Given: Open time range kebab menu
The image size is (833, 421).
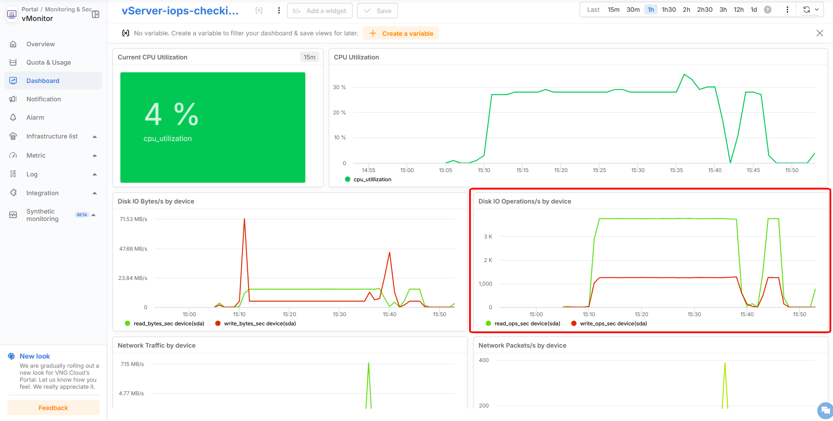Looking at the screenshot, I should (787, 10).
